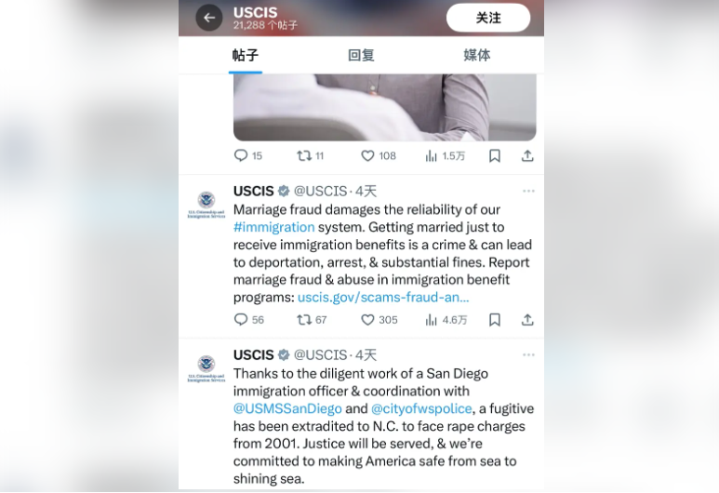
Task: Reply to post with 15 comments
Action: click(248, 156)
